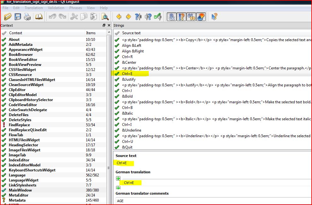This screenshot has width=312, height=205.
Task: Click the Cut scissors icon
Action: coord(74,17)
